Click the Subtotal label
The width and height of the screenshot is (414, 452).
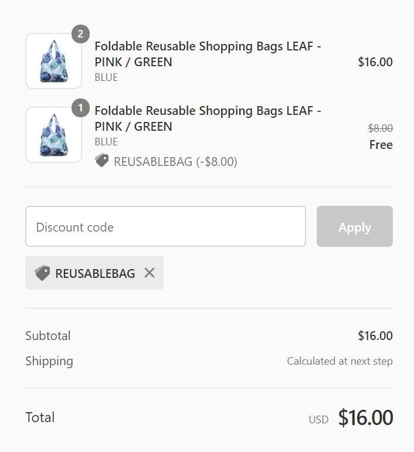(48, 336)
